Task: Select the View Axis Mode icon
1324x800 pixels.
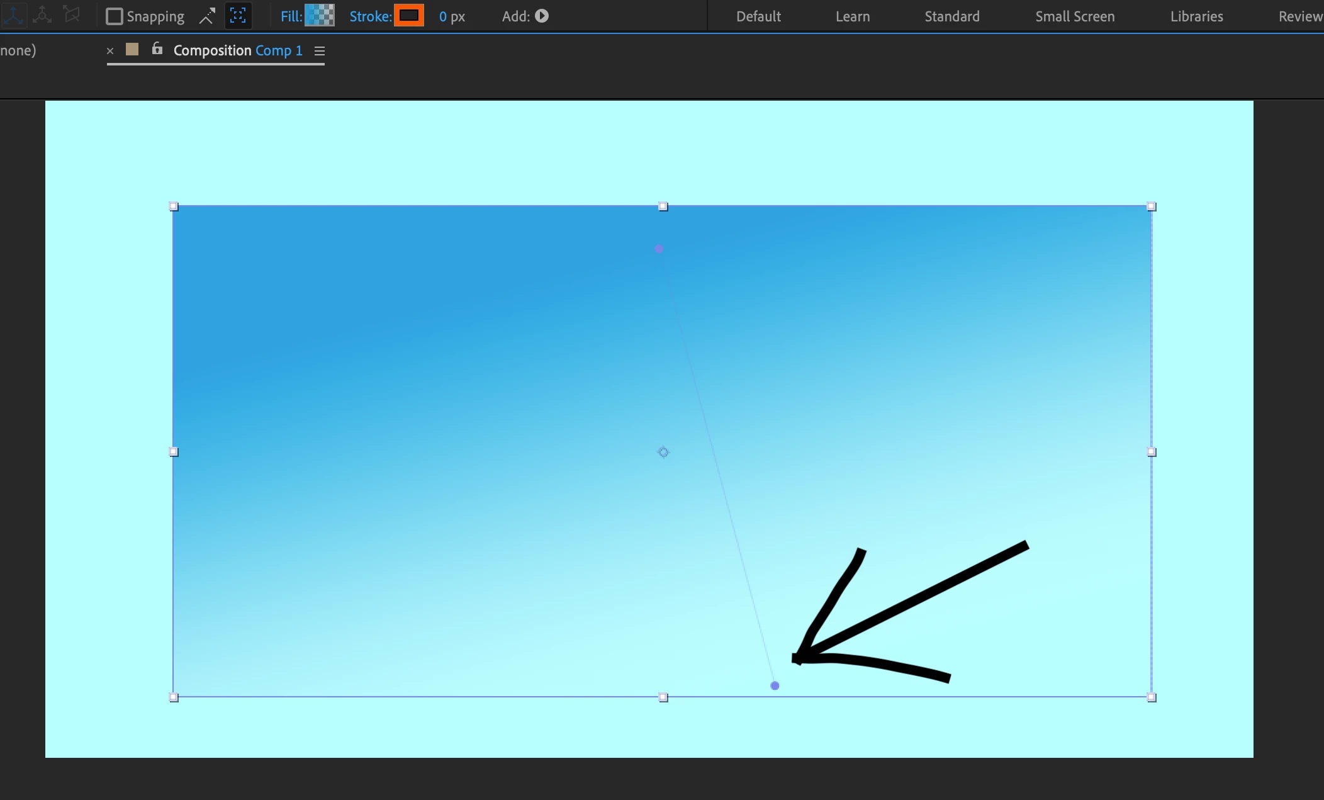Action: pos(72,15)
